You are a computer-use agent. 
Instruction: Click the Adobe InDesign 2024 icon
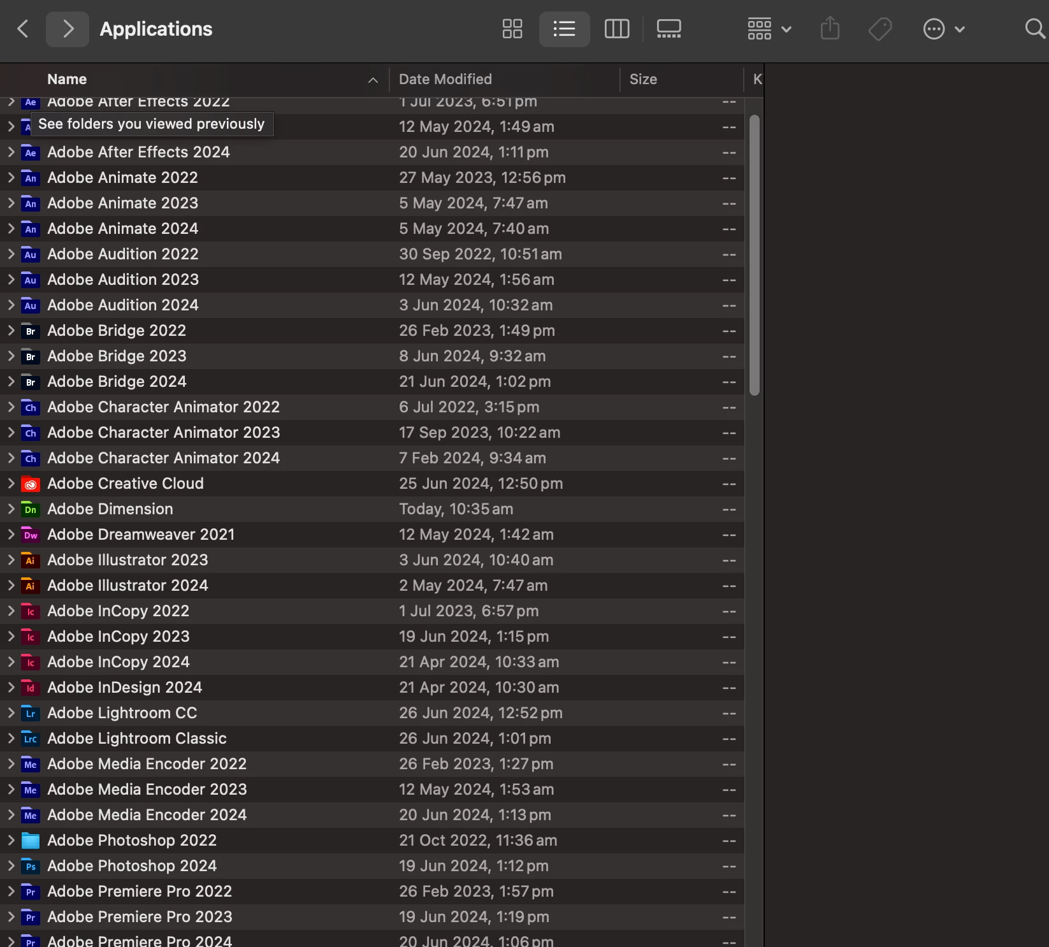[31, 688]
